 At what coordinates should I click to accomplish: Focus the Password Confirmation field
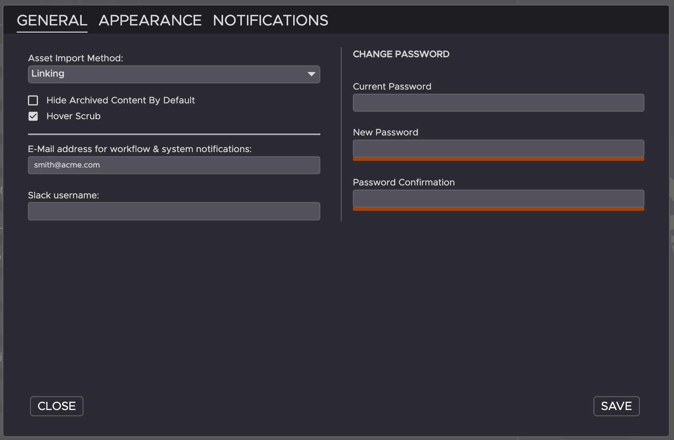click(498, 198)
